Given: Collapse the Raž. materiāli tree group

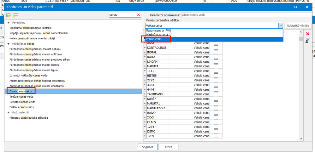Looking at the screenshot, I should [9, 113].
